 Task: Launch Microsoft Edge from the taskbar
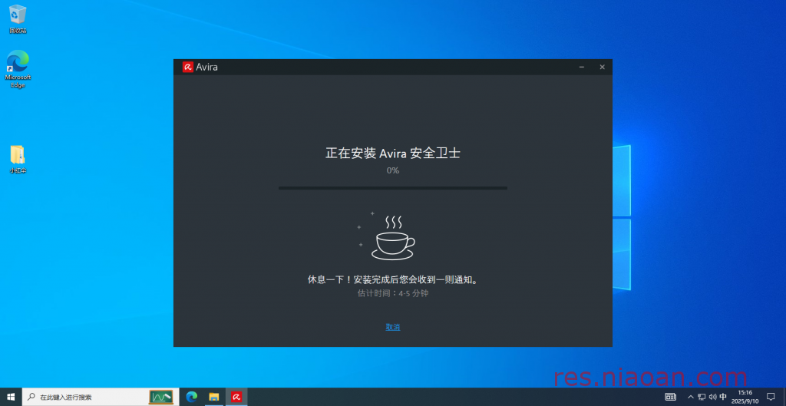tap(191, 397)
